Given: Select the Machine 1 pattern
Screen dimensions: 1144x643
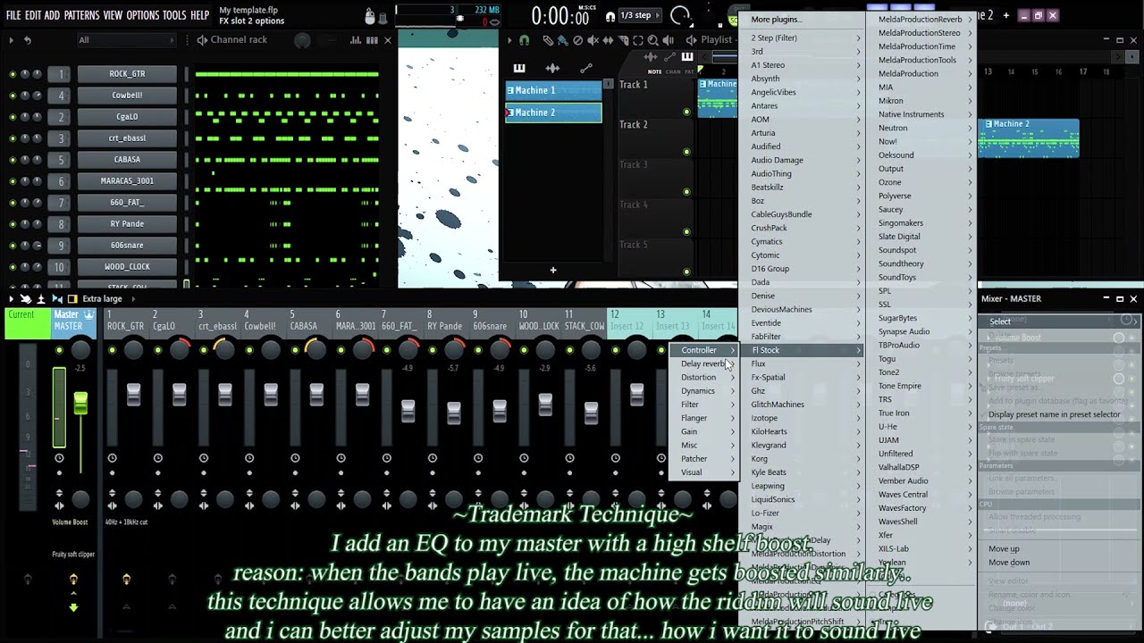Looking at the screenshot, I should [x=553, y=90].
